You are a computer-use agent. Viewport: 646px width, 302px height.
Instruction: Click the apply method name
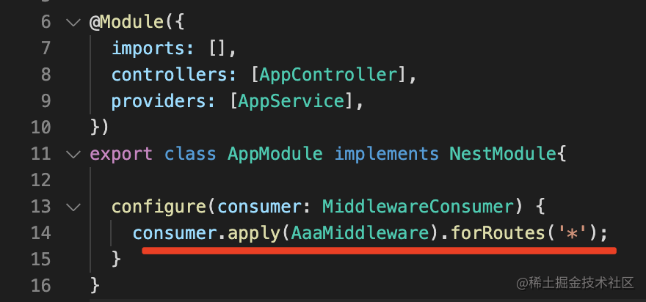[254, 233]
